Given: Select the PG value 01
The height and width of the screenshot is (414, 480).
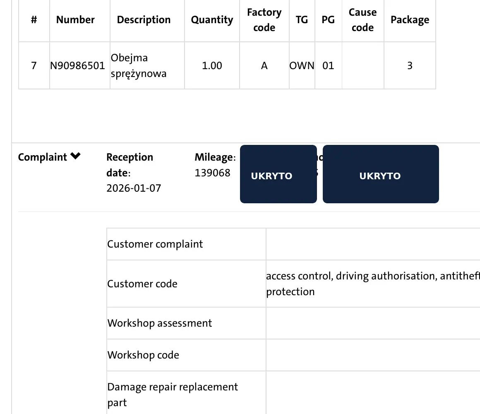Looking at the screenshot, I should pos(328,65).
